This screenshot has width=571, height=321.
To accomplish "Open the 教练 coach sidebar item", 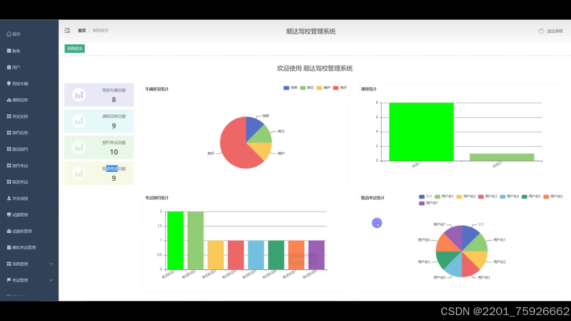I will click(x=14, y=51).
